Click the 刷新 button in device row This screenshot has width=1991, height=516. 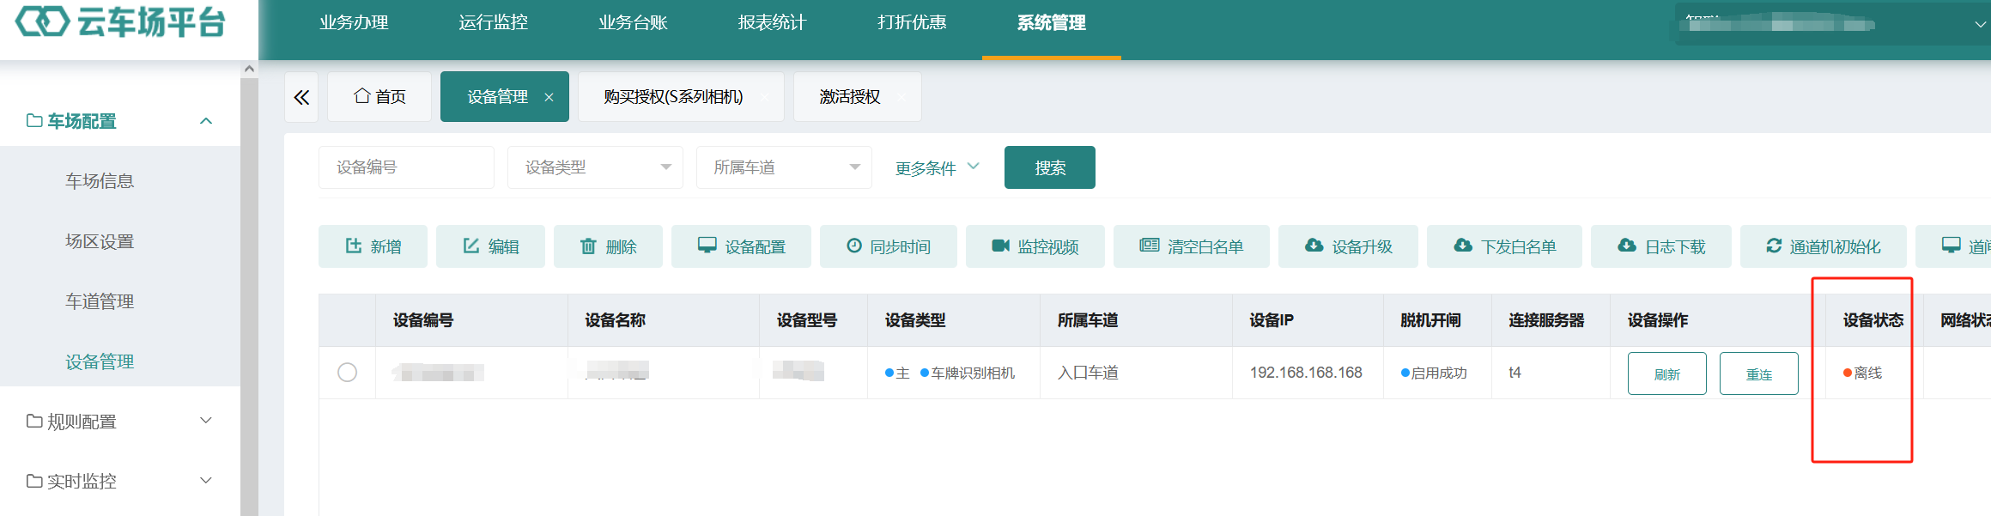[x=1666, y=373]
